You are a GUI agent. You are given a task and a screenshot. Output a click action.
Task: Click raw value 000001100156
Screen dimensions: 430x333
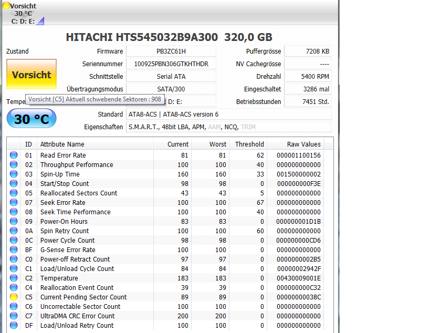(x=299, y=155)
